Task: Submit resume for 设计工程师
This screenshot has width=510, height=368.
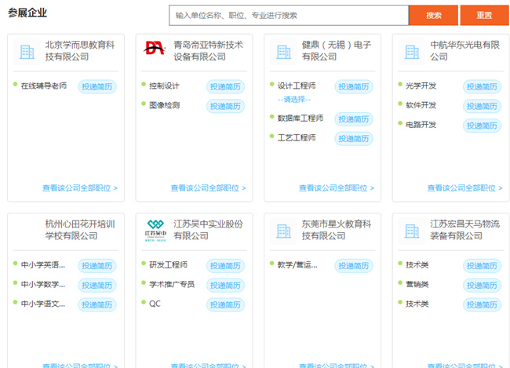Action: click(x=354, y=86)
